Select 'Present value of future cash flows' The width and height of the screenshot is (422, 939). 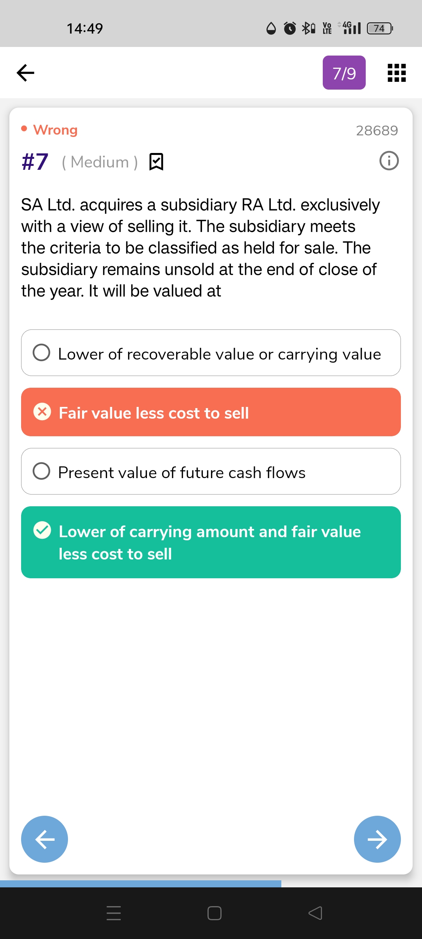[x=211, y=471]
